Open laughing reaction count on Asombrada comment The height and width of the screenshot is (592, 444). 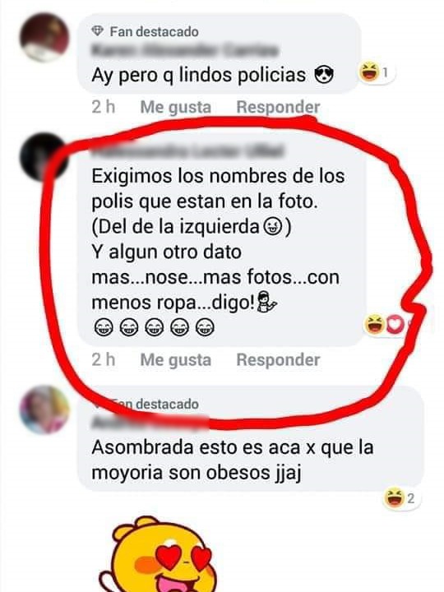pos(400,498)
